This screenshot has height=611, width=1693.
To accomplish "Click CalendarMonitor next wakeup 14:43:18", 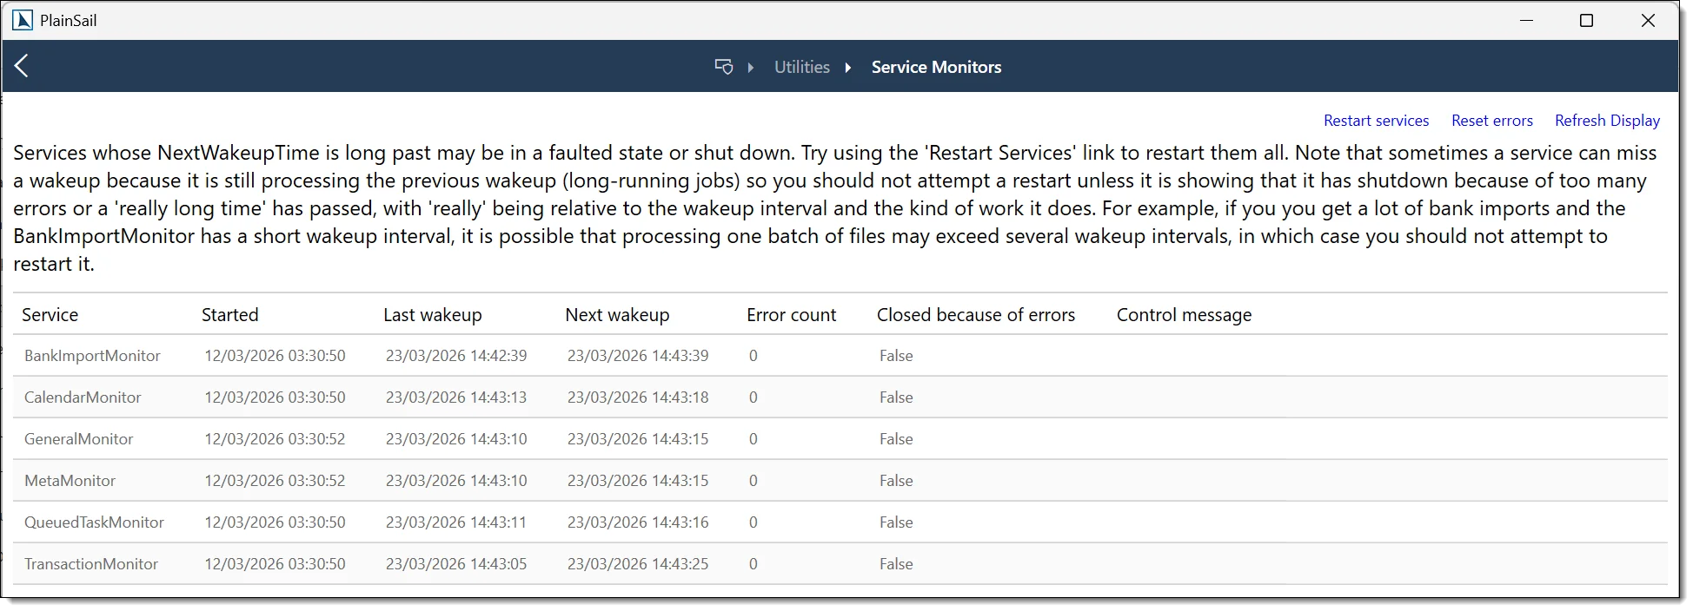I will 638,397.
